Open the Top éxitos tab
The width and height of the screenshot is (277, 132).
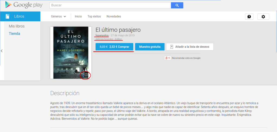(94, 16)
